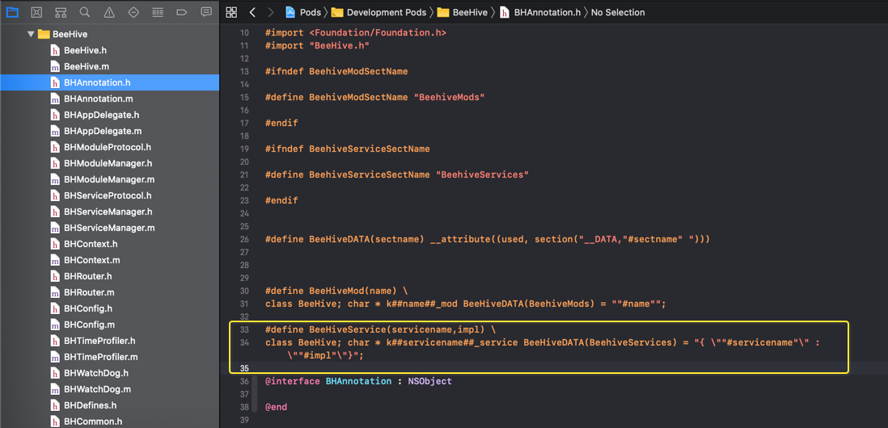
Task: Open the Breakpoint navigator
Action: (182, 12)
